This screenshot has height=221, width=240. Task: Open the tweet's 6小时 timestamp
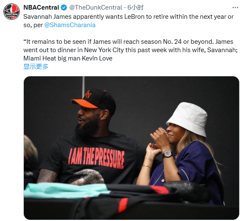pos(136,8)
